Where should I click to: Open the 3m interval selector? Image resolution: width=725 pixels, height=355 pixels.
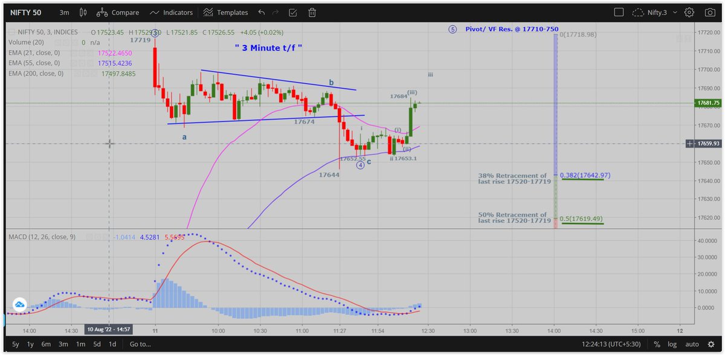[64, 12]
